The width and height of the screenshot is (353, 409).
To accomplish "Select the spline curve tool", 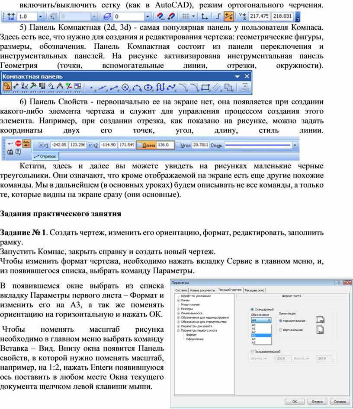I will [x=171, y=88].
